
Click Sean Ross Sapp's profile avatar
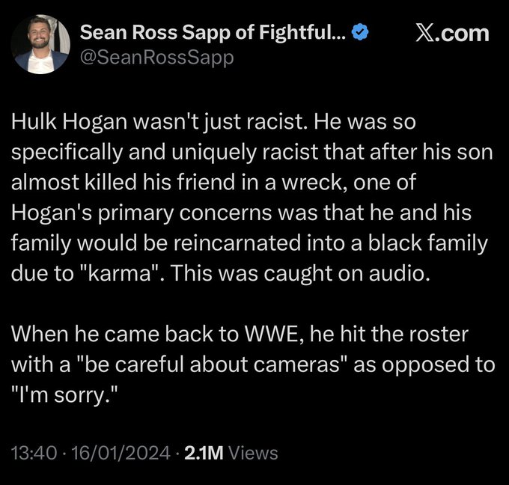point(40,44)
